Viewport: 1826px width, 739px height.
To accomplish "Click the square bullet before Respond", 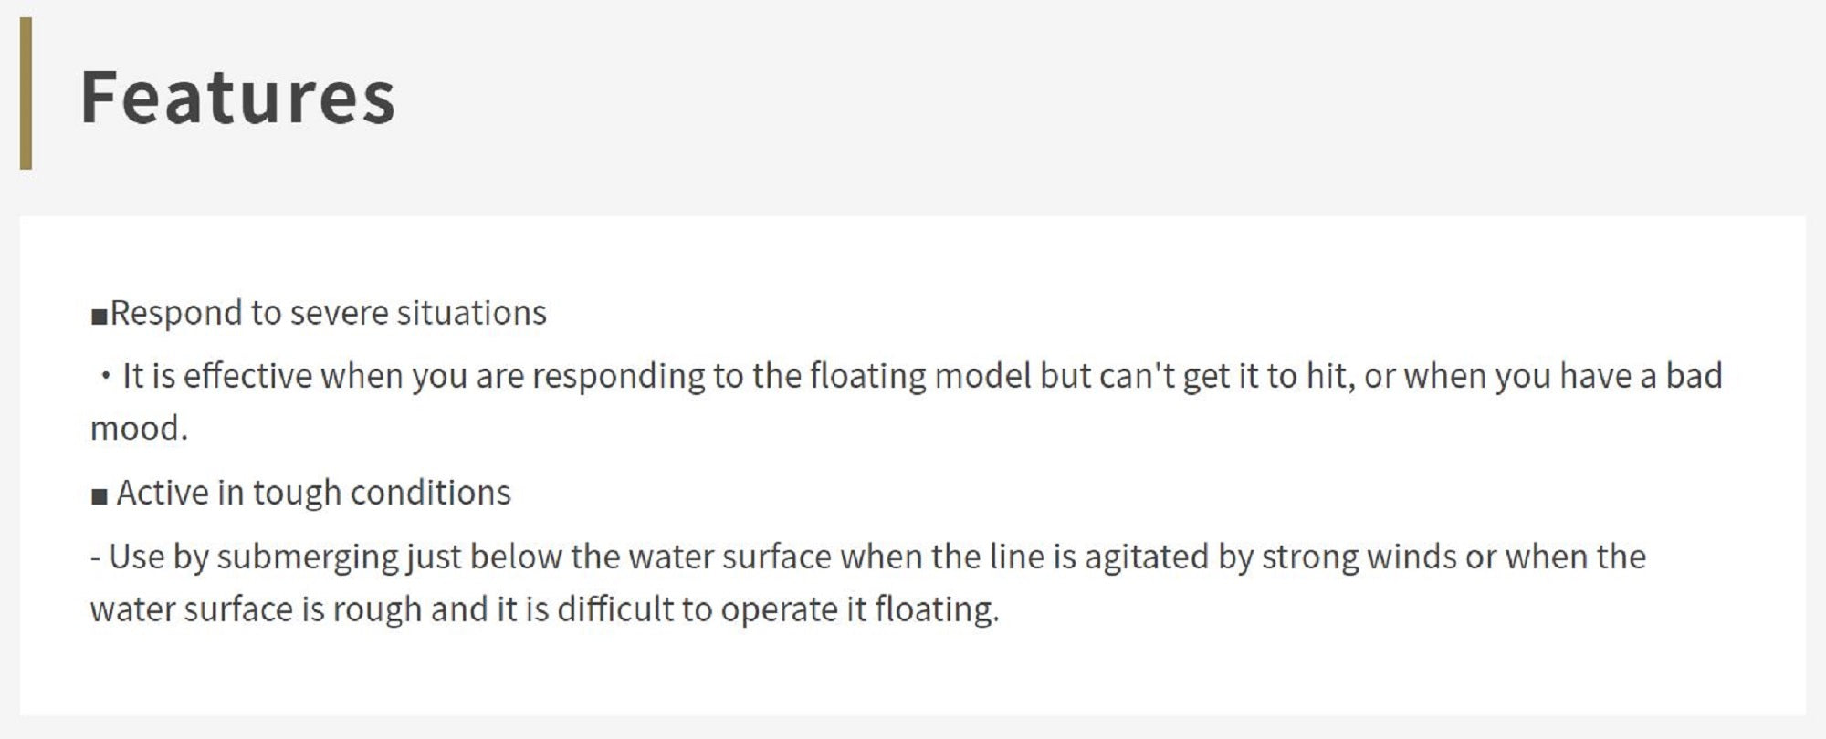I will point(99,317).
